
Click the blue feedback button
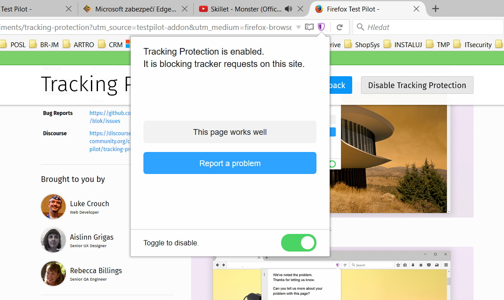click(341, 85)
